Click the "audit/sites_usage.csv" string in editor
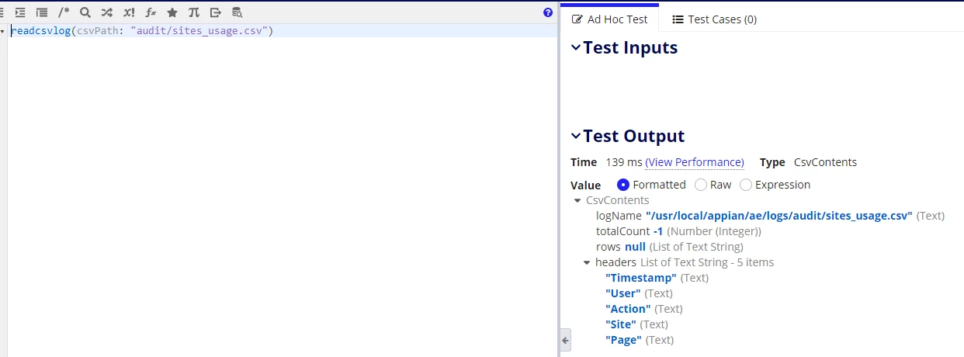This screenshot has height=357, width=964. tap(199, 31)
